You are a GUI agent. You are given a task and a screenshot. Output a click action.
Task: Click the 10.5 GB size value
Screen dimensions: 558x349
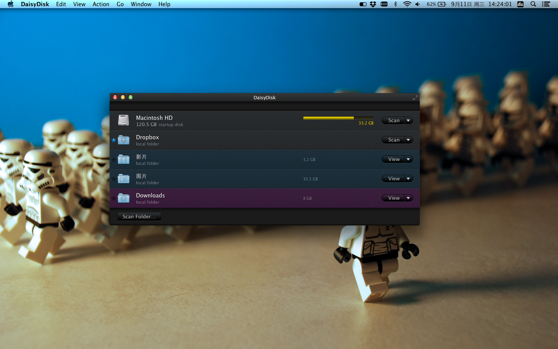pyautogui.click(x=310, y=179)
